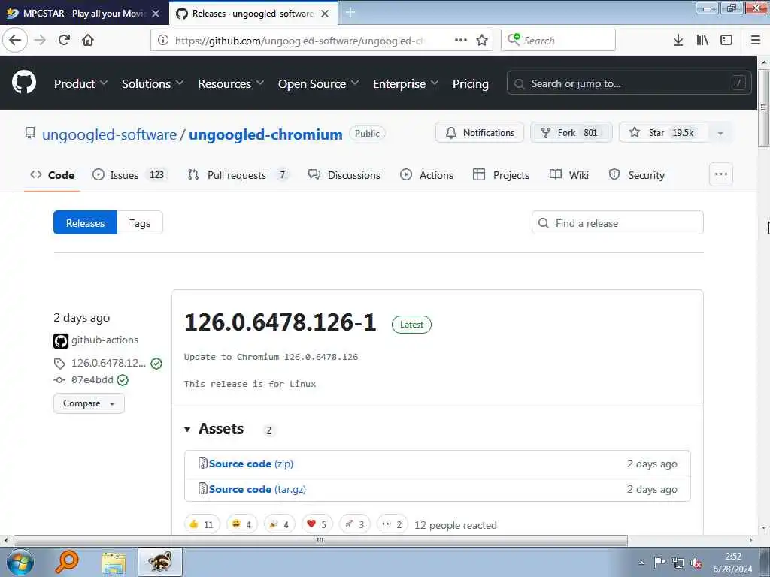Bookmark this page with the star icon
Image resolution: width=770 pixels, height=577 pixels.
tap(482, 40)
